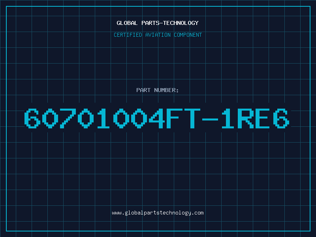316x237 pixels.
Task: Open the www.globalpartstechnology.com link
Action: [158, 213]
